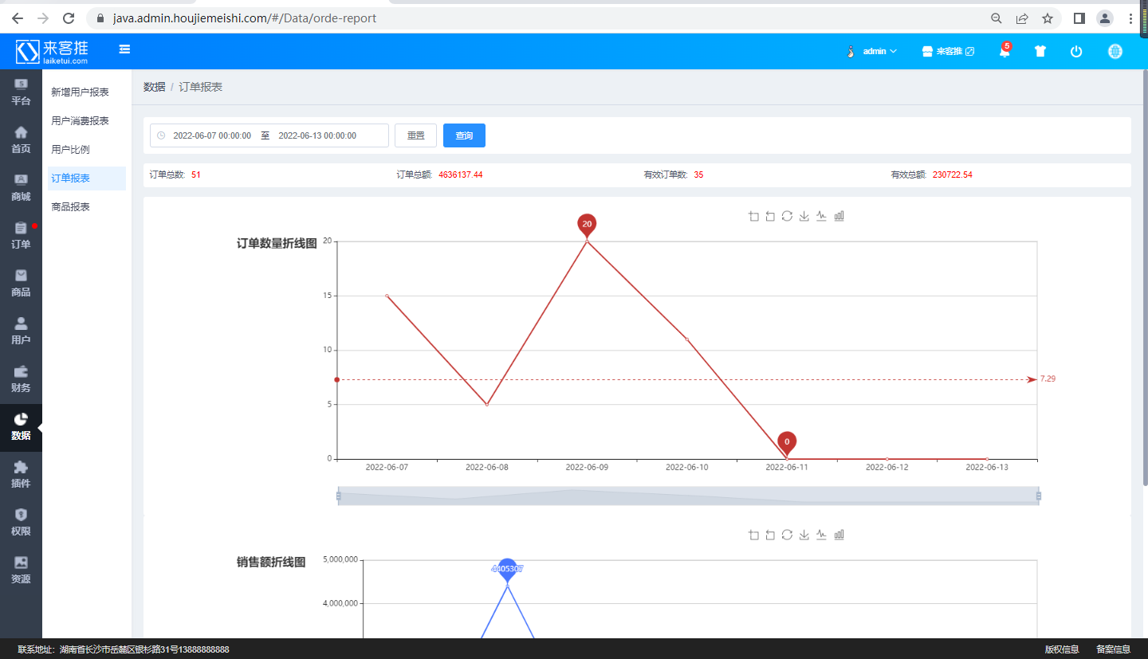Select 数据 in the left sidebar
Image resolution: width=1148 pixels, height=659 pixels.
(x=21, y=427)
